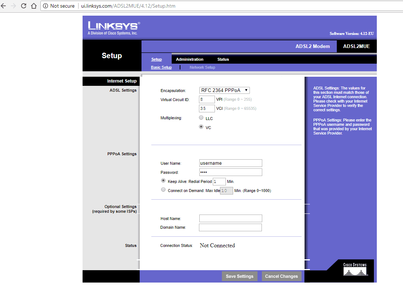This screenshot has width=403, height=296.
Task: Click the Encapsulation field label
Action: coord(173,91)
